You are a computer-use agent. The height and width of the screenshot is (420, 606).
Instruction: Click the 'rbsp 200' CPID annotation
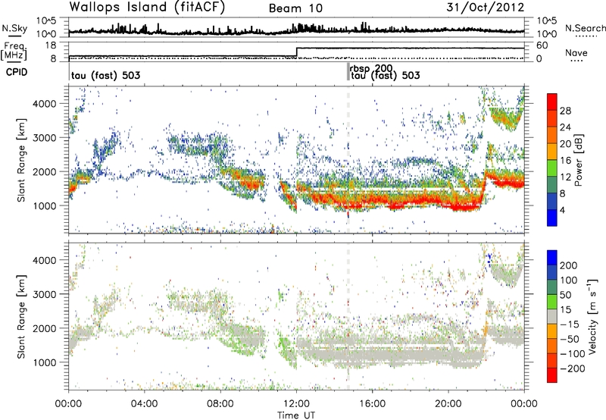click(x=371, y=68)
